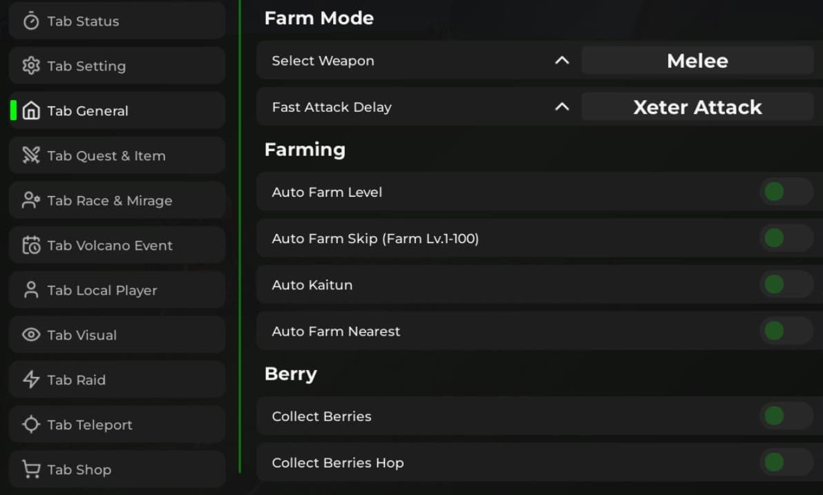Click the shopping cart icon on Tab Shop
Image resolution: width=823 pixels, height=495 pixels.
coord(30,469)
